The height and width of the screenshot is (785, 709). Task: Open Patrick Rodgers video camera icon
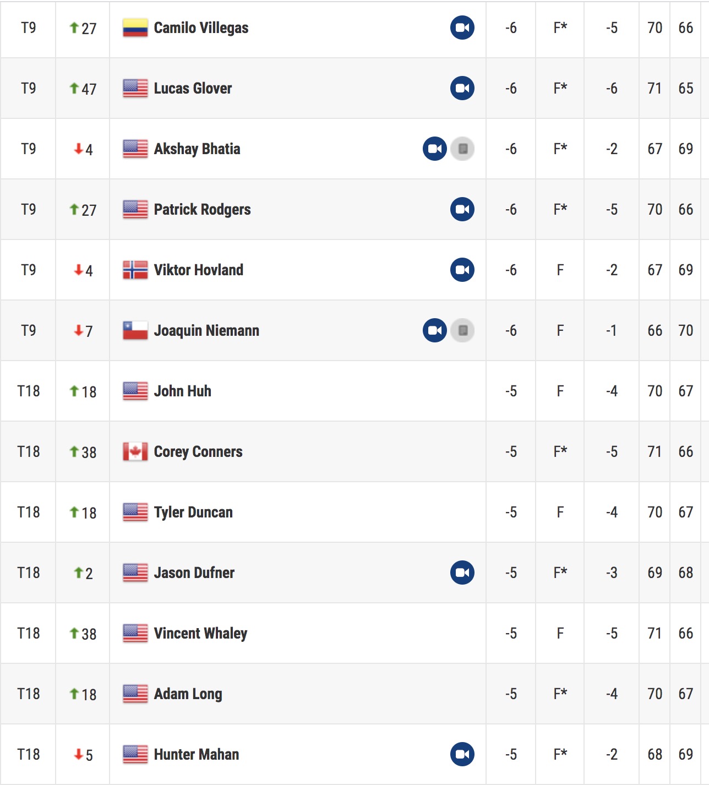462,209
